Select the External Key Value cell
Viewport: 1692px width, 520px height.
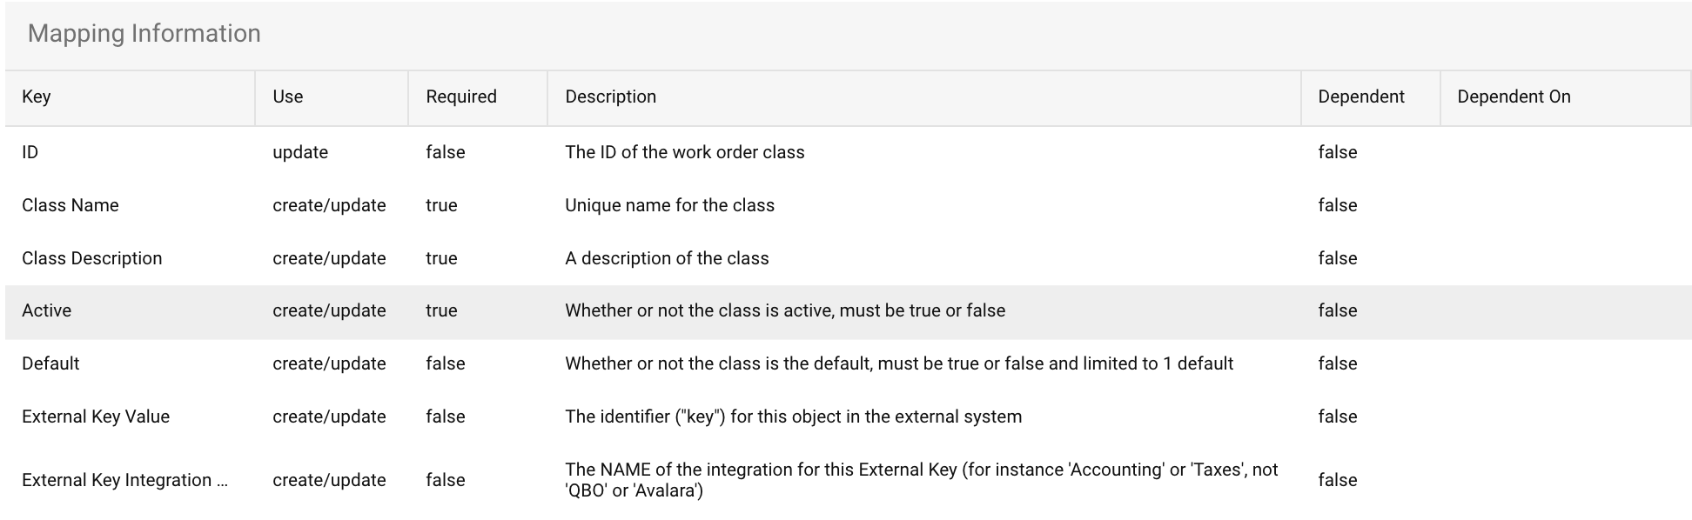pyautogui.click(x=96, y=417)
